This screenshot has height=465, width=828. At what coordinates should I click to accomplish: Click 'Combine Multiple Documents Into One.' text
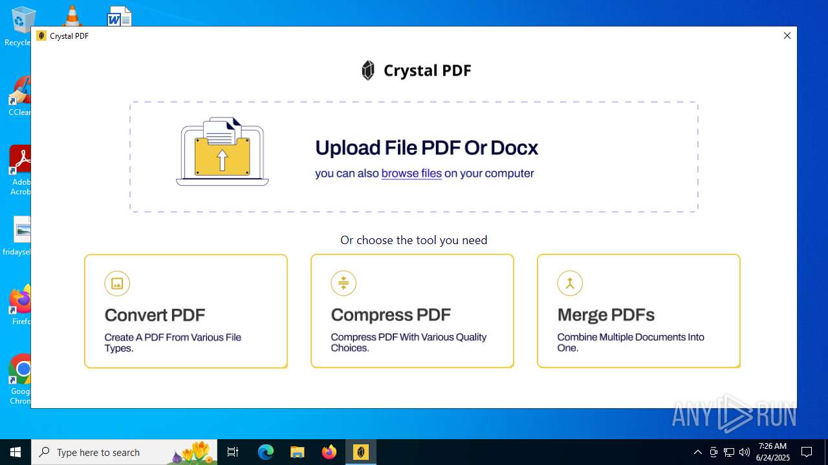[x=631, y=342]
